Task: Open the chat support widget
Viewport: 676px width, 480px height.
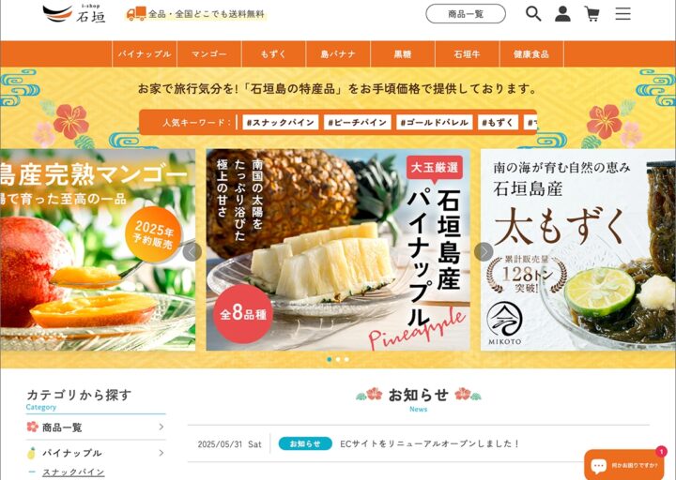Action: [624, 465]
